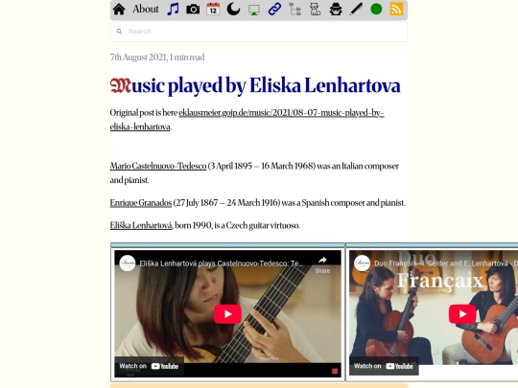
Task: Click the green circle icon
Action: tap(376, 10)
